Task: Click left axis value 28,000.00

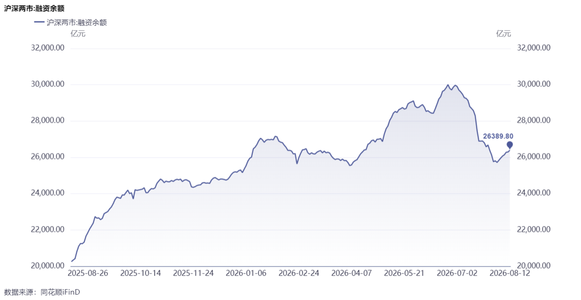Action: pyautogui.click(x=47, y=120)
